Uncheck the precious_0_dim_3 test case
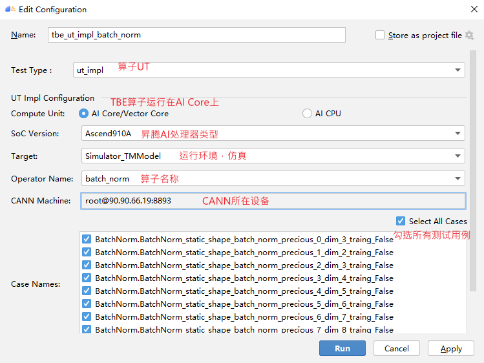This screenshot has height=363, width=484. point(87,239)
